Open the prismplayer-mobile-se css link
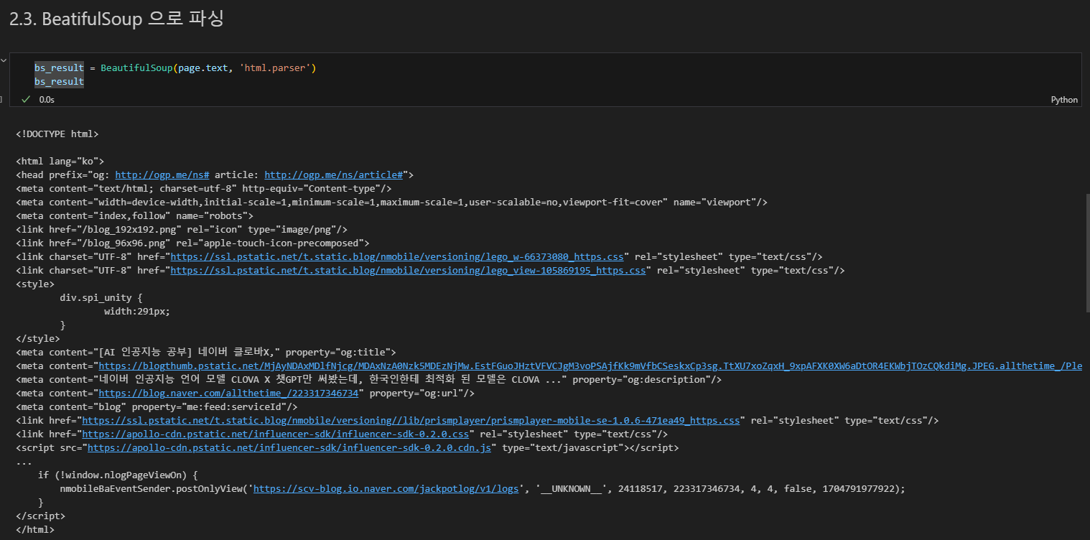This screenshot has width=1090, height=540. pos(411,420)
